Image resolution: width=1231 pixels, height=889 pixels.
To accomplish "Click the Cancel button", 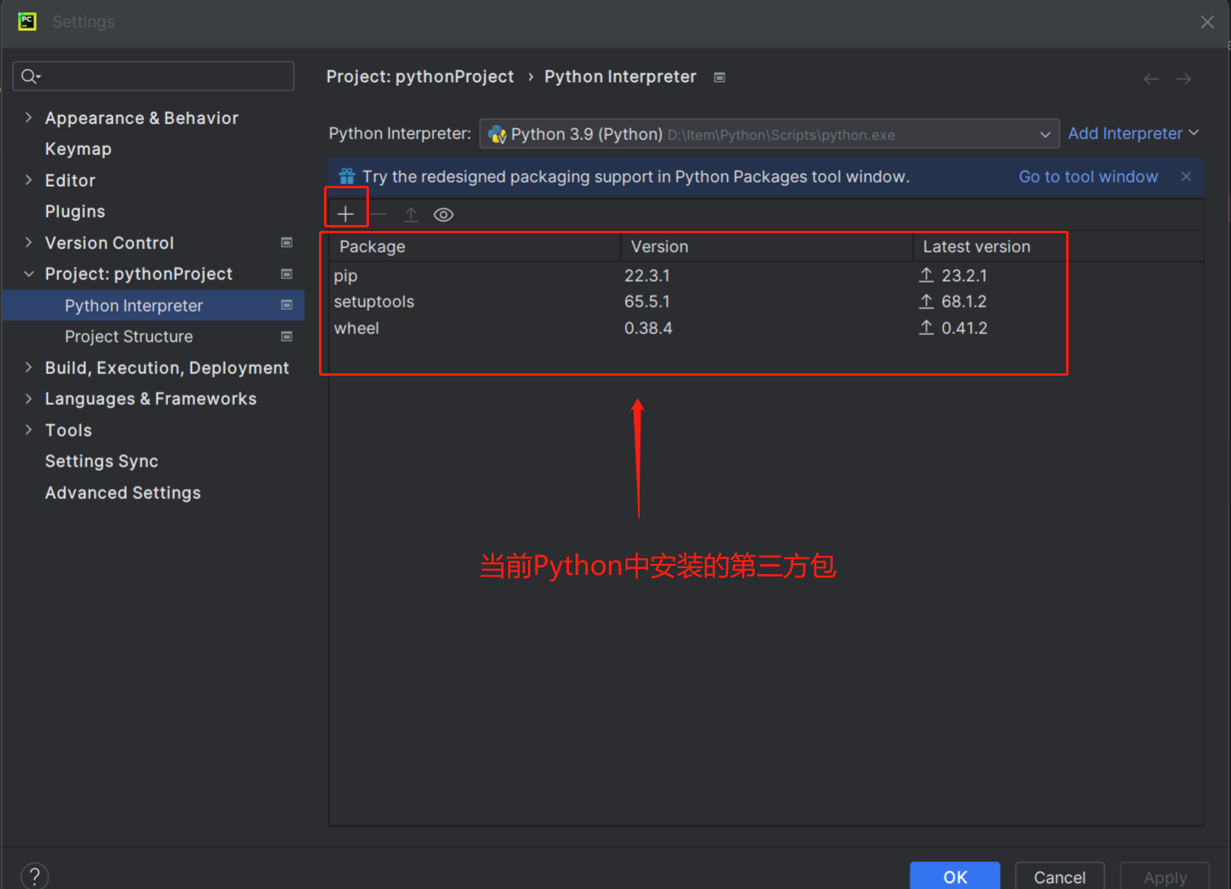I will 1059,877.
